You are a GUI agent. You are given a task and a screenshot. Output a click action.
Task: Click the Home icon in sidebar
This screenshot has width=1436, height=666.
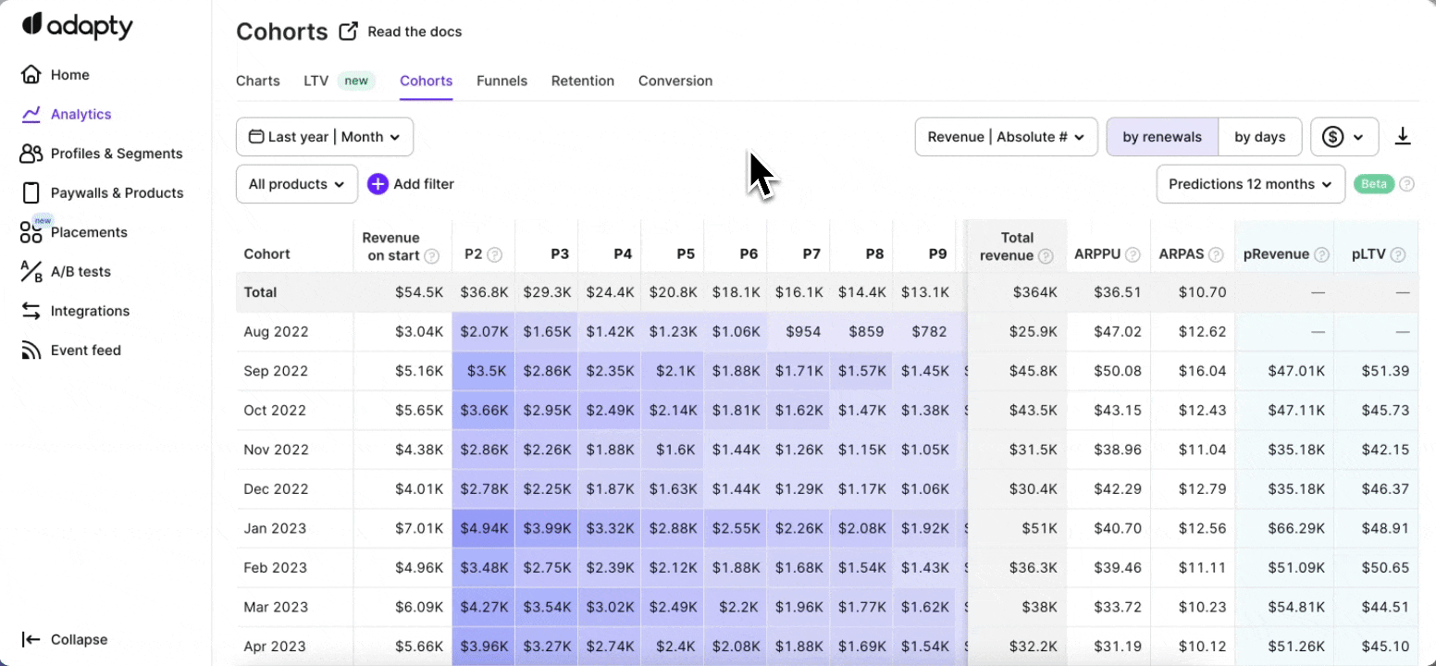pyautogui.click(x=31, y=75)
